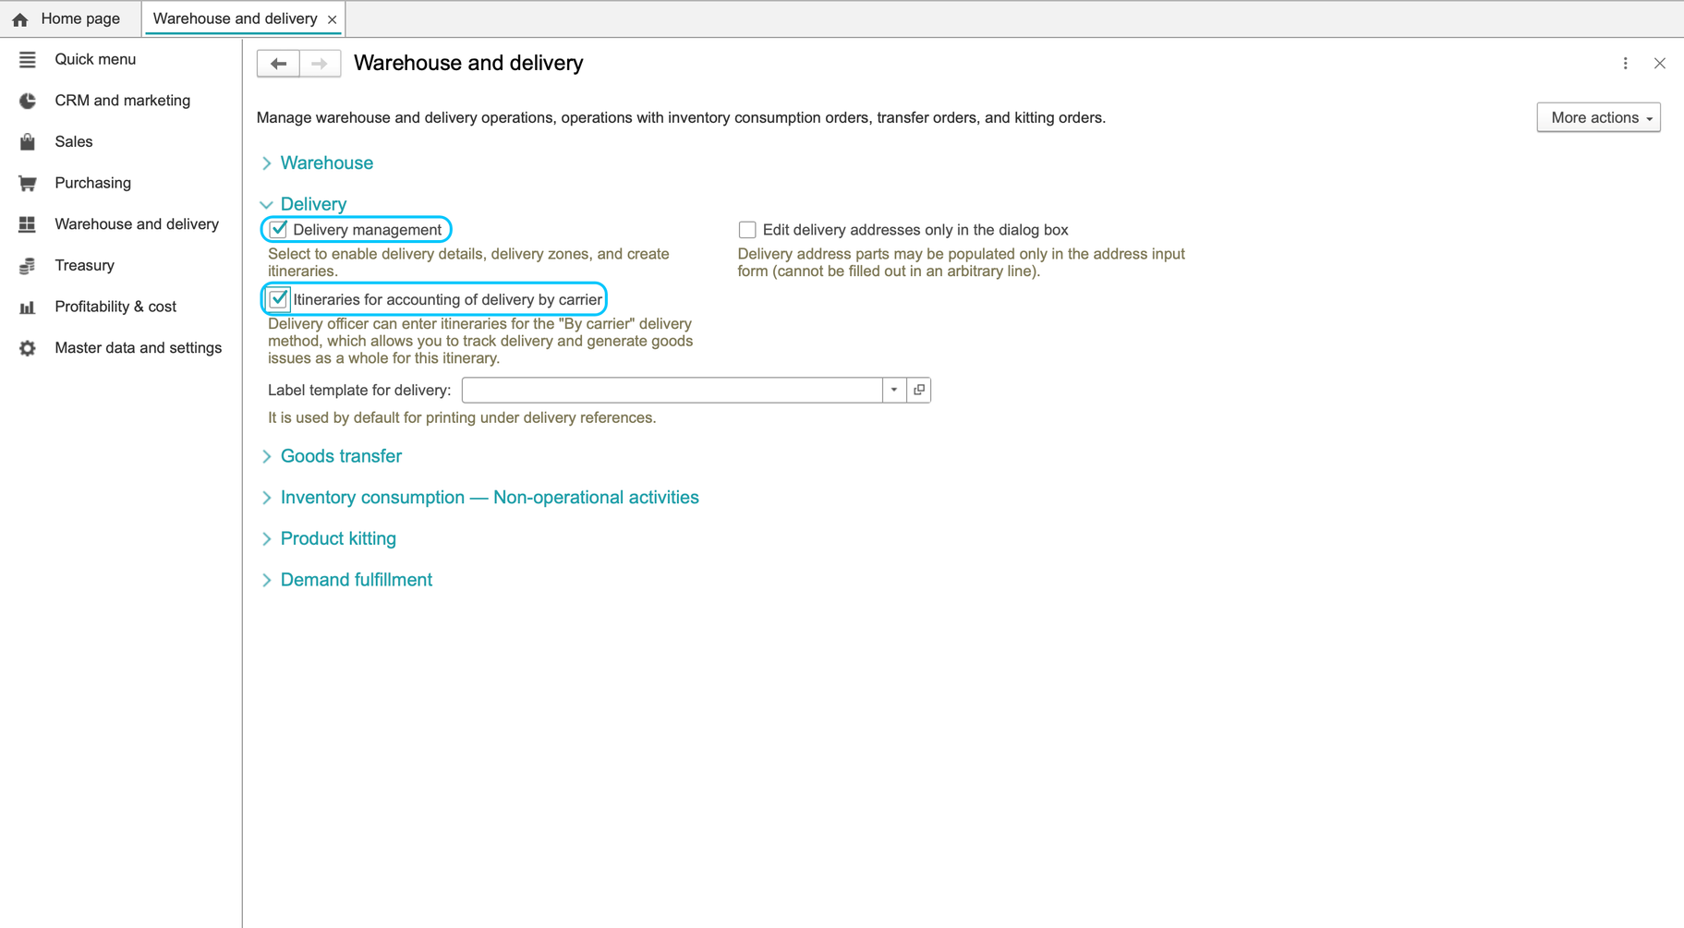Viewport: 1684px width, 928px height.
Task: Open the Label template for delivery dropdown arrow
Action: coord(894,390)
